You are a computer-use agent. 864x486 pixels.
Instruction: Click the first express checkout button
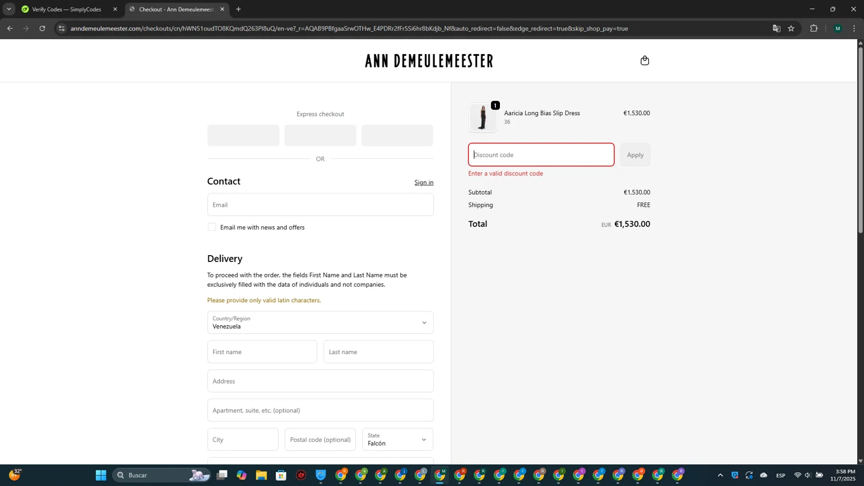click(x=243, y=135)
